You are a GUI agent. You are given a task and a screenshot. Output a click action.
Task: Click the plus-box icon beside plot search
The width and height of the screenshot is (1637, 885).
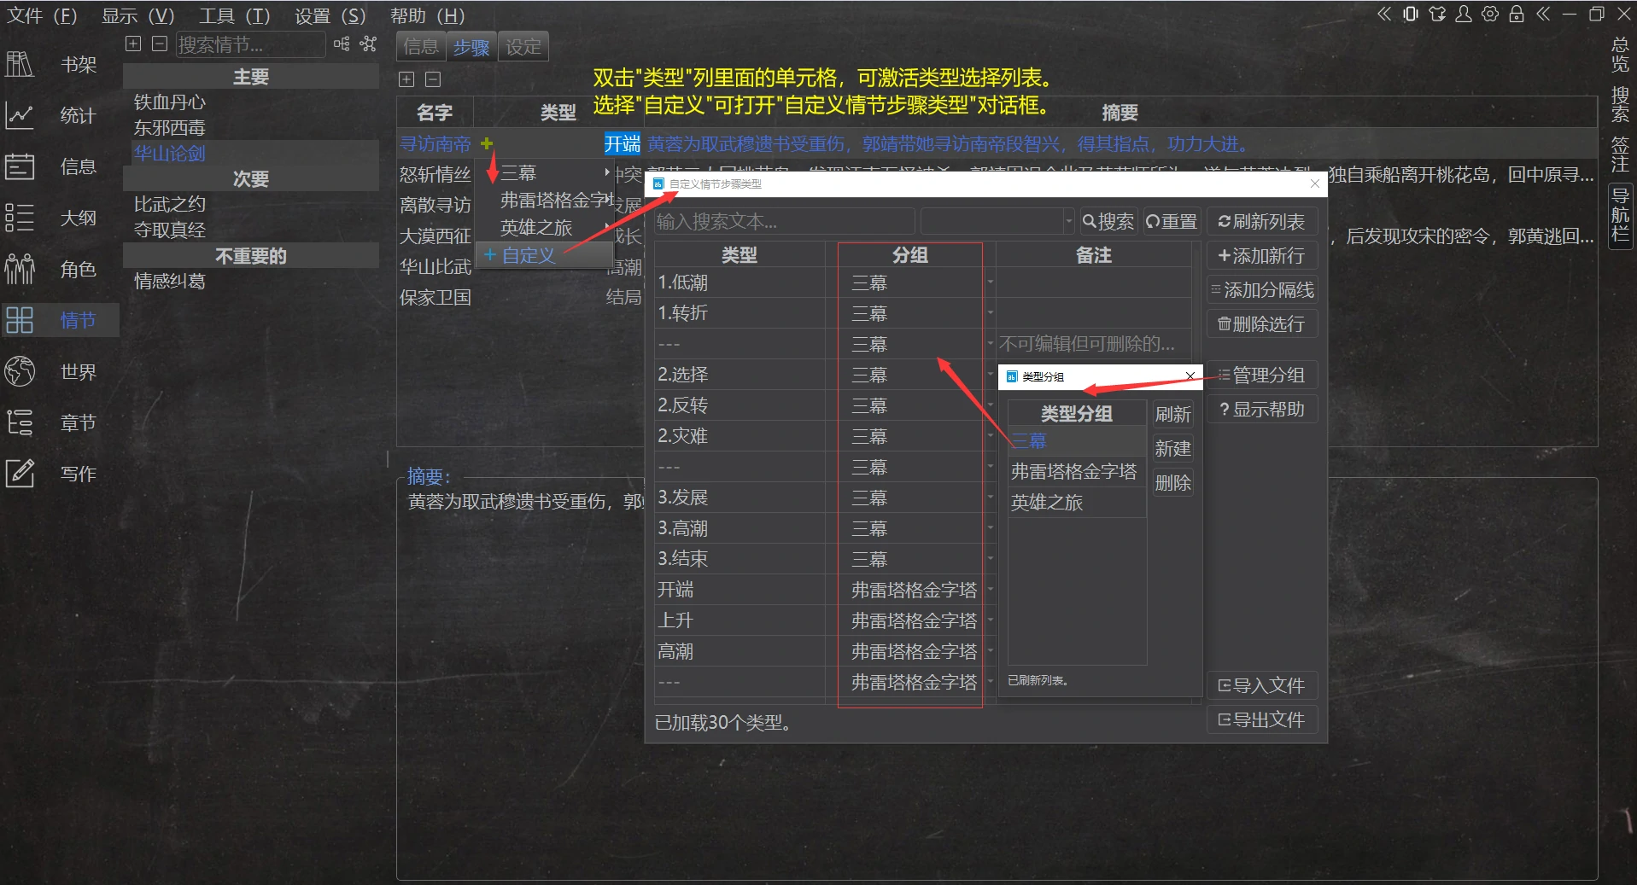[x=133, y=44]
